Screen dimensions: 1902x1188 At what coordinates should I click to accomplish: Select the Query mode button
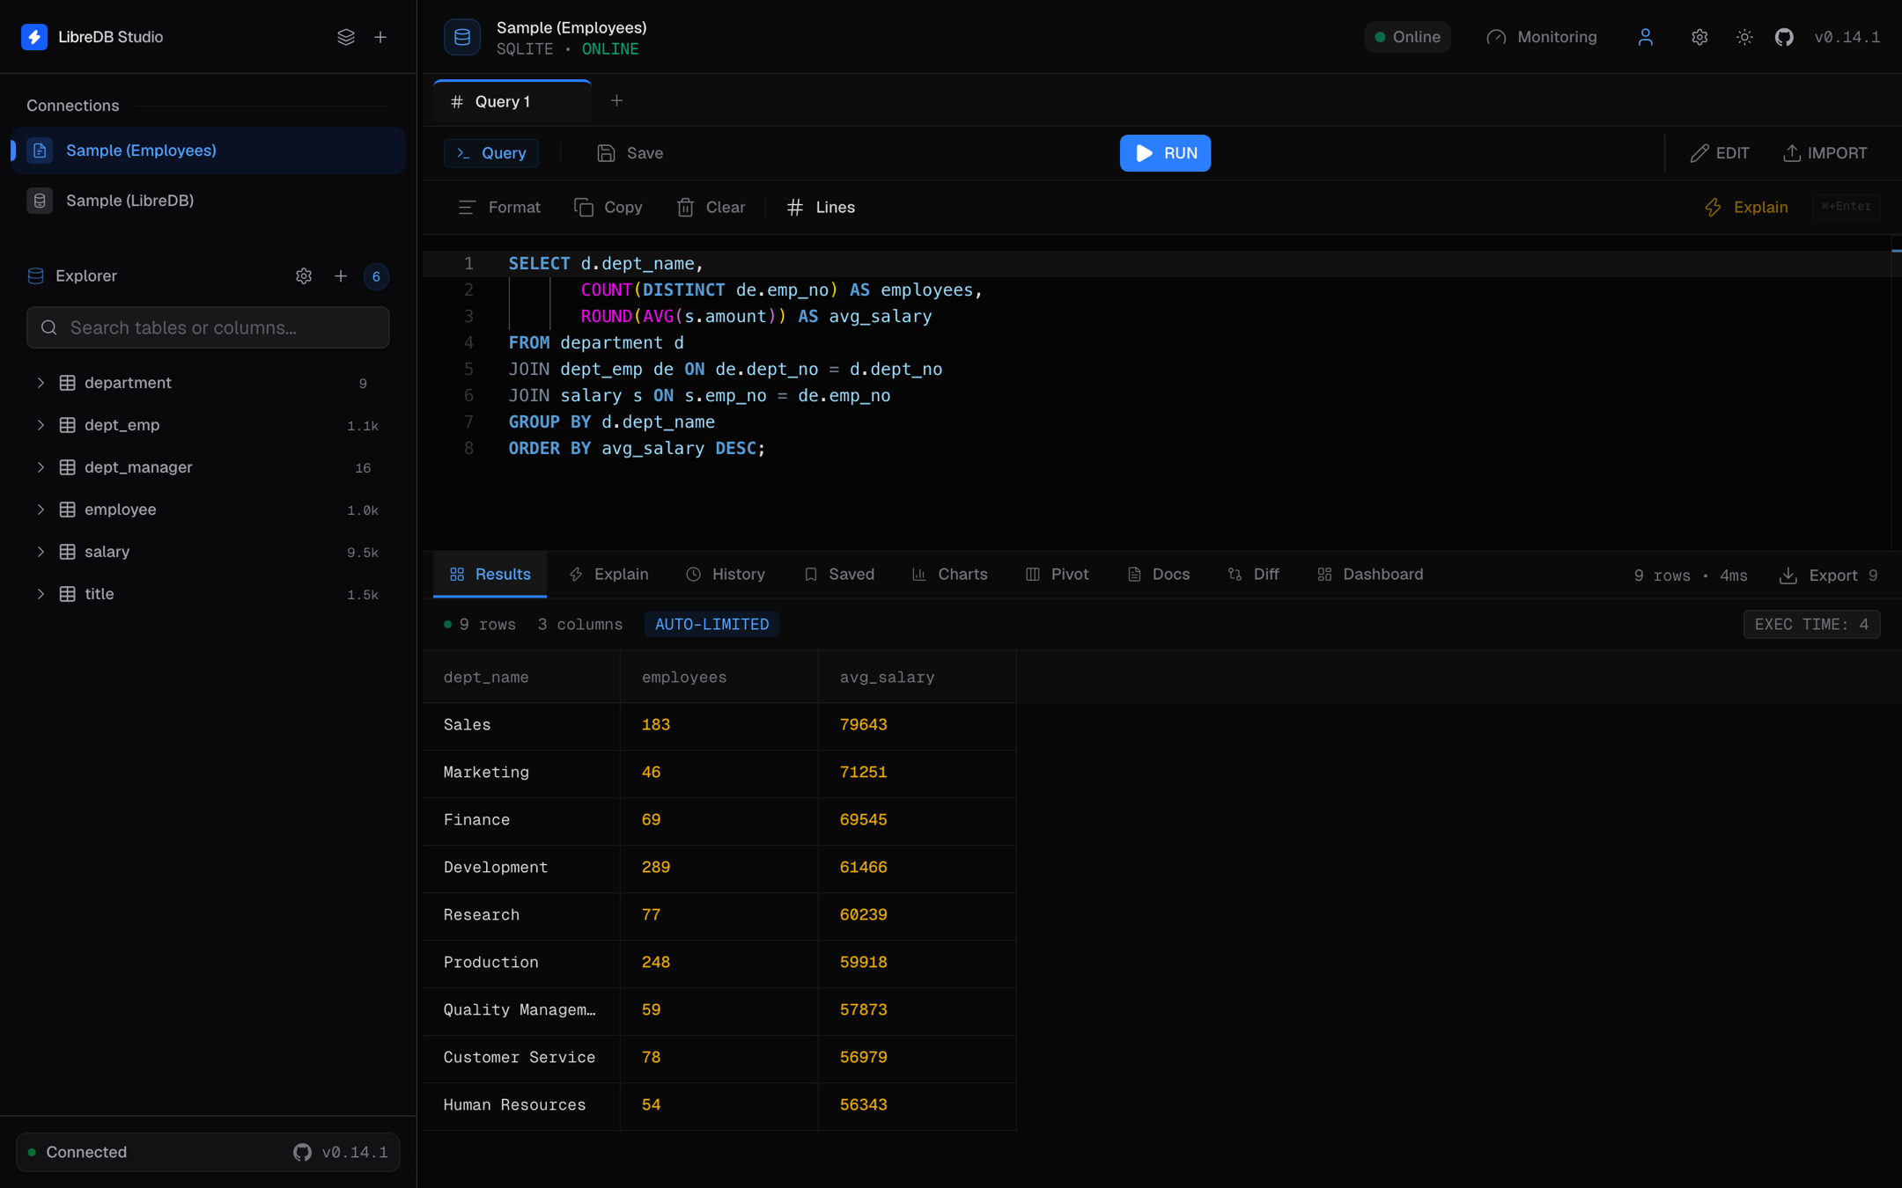coord(491,153)
